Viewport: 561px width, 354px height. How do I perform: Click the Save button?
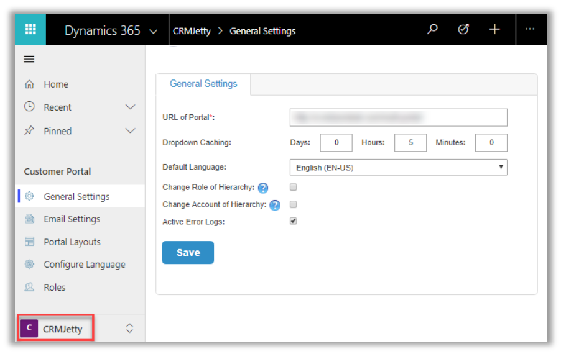pos(188,253)
